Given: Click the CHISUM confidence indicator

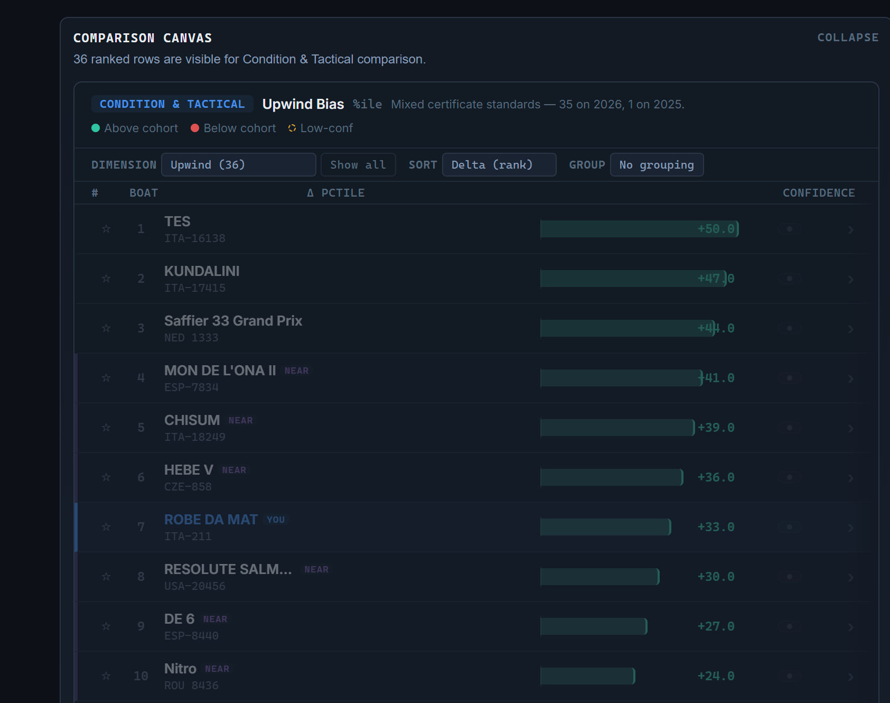Looking at the screenshot, I should pos(790,428).
